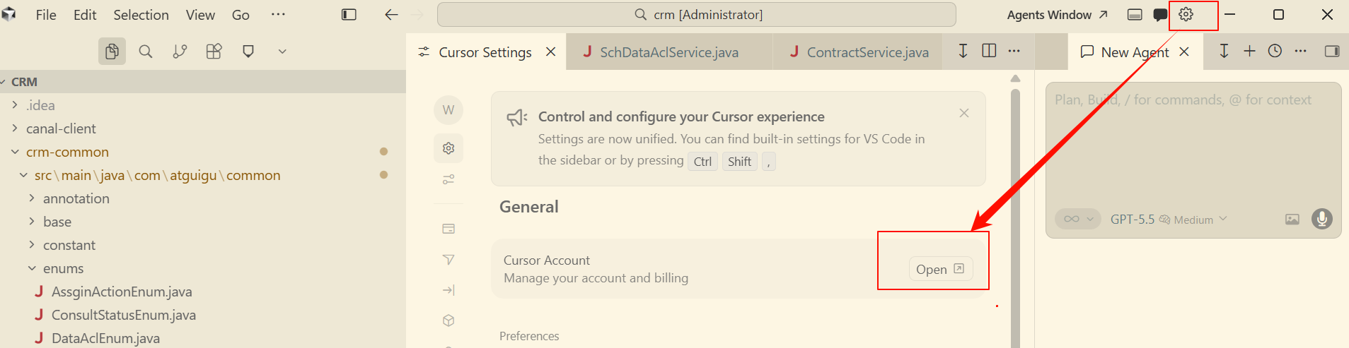The image size is (1349, 348).
Task: Select the funnel icon in settings sidebar
Action: pyautogui.click(x=448, y=260)
